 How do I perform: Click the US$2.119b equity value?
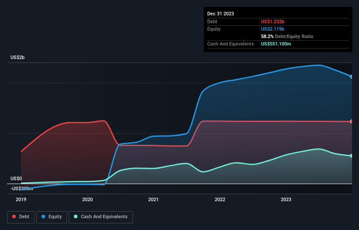pos(272,29)
